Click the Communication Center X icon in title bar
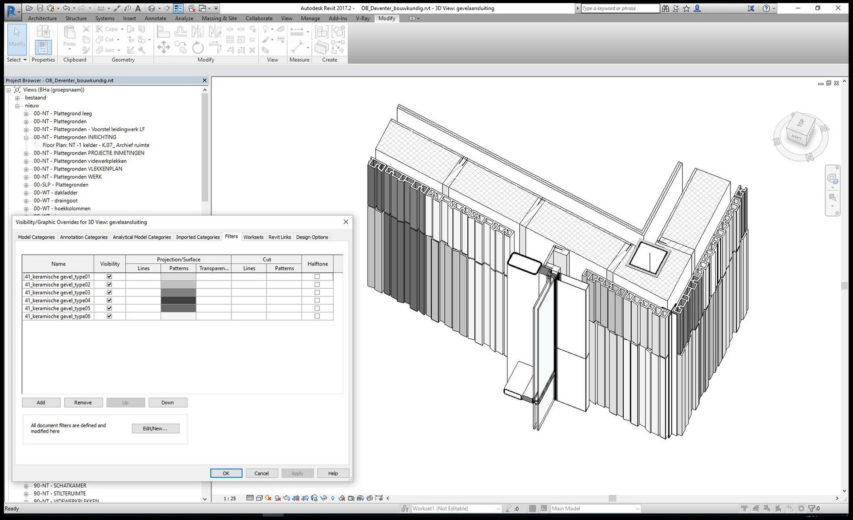 pyautogui.click(x=751, y=8)
